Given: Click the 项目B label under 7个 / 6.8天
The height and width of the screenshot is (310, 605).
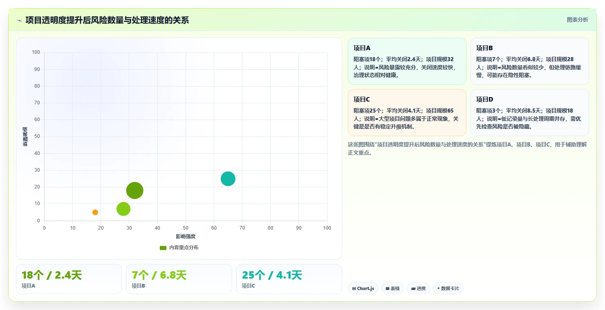Looking at the screenshot, I should [138, 286].
